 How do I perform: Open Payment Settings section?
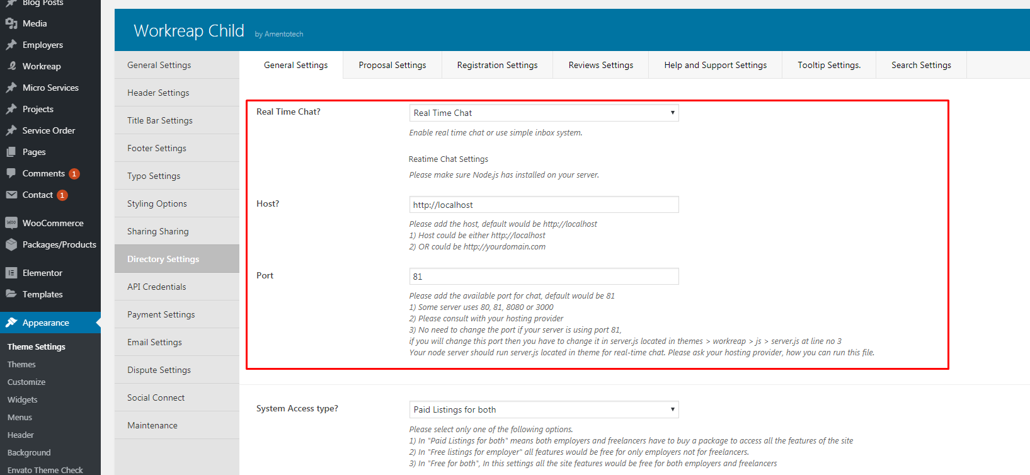pyautogui.click(x=177, y=314)
